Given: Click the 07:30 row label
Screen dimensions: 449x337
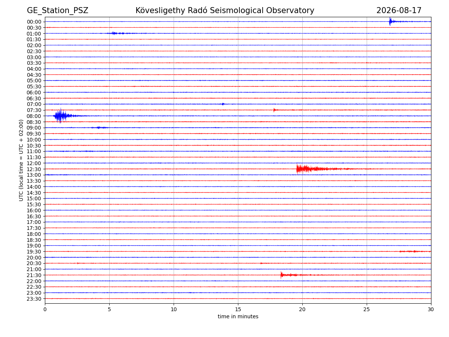Looking at the screenshot, I should pyautogui.click(x=34, y=110).
